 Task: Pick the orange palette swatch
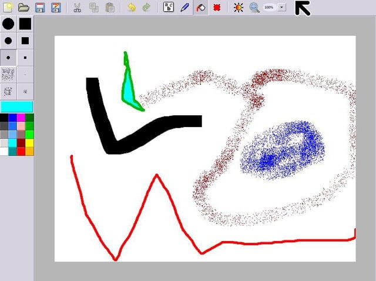(x=29, y=151)
